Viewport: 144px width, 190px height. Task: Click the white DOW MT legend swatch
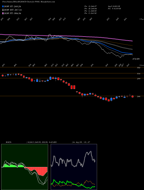(3, 10)
